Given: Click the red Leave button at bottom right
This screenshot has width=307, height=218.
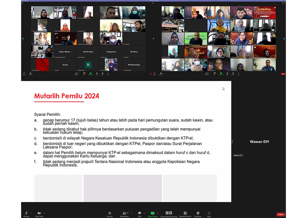Looking at the screenshot, I should [281, 215].
